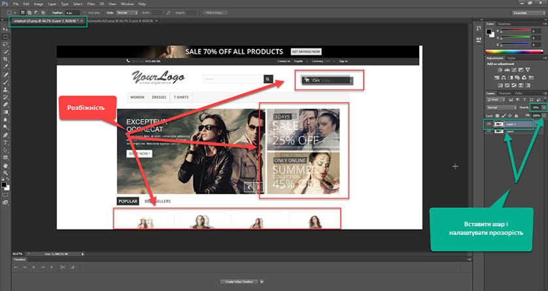Change screen mode via toolbox icon
Viewport: 548px width, 291px height.
[5, 202]
